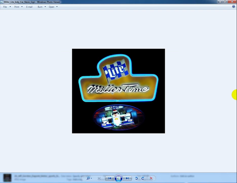Click the blue Help icon

click(233, 7)
